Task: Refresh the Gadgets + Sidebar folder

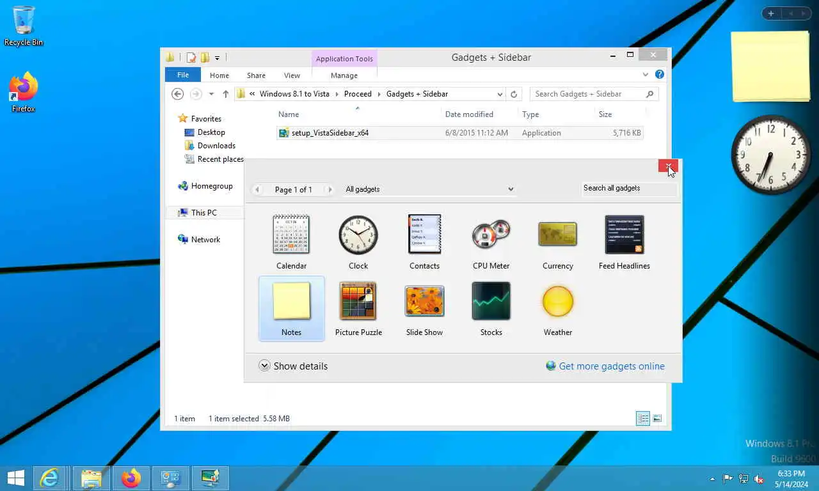Action: click(513, 94)
